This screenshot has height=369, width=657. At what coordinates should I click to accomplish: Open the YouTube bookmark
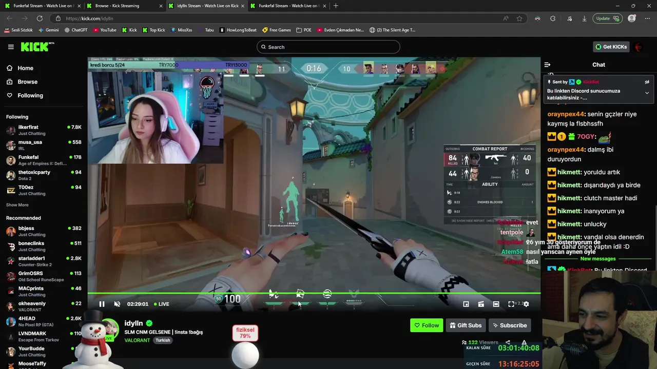click(x=105, y=30)
